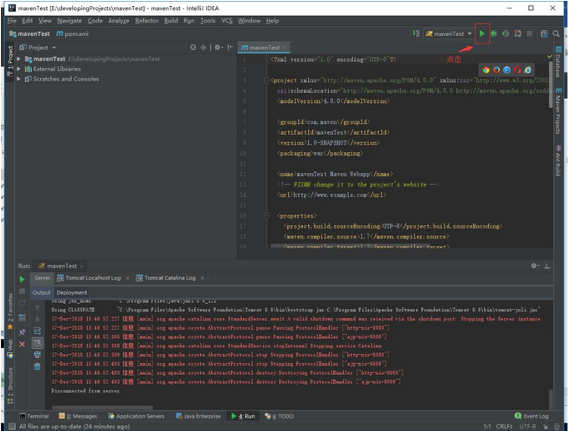Open pom.xml in Chrome browser icon
570x431 pixels.
point(485,69)
